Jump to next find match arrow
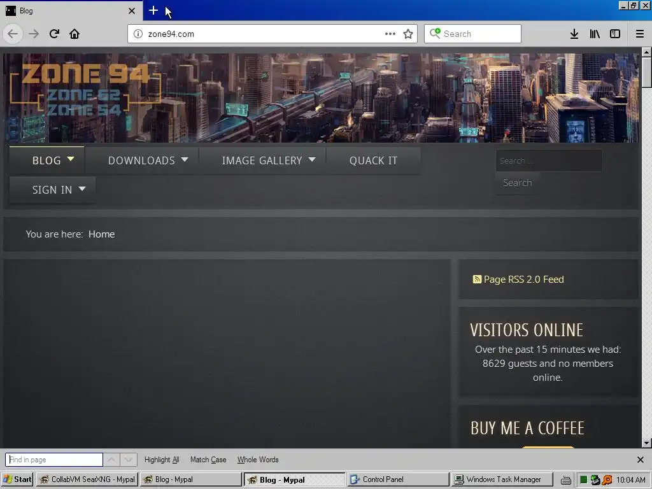The height and width of the screenshot is (489, 652). coord(129,460)
